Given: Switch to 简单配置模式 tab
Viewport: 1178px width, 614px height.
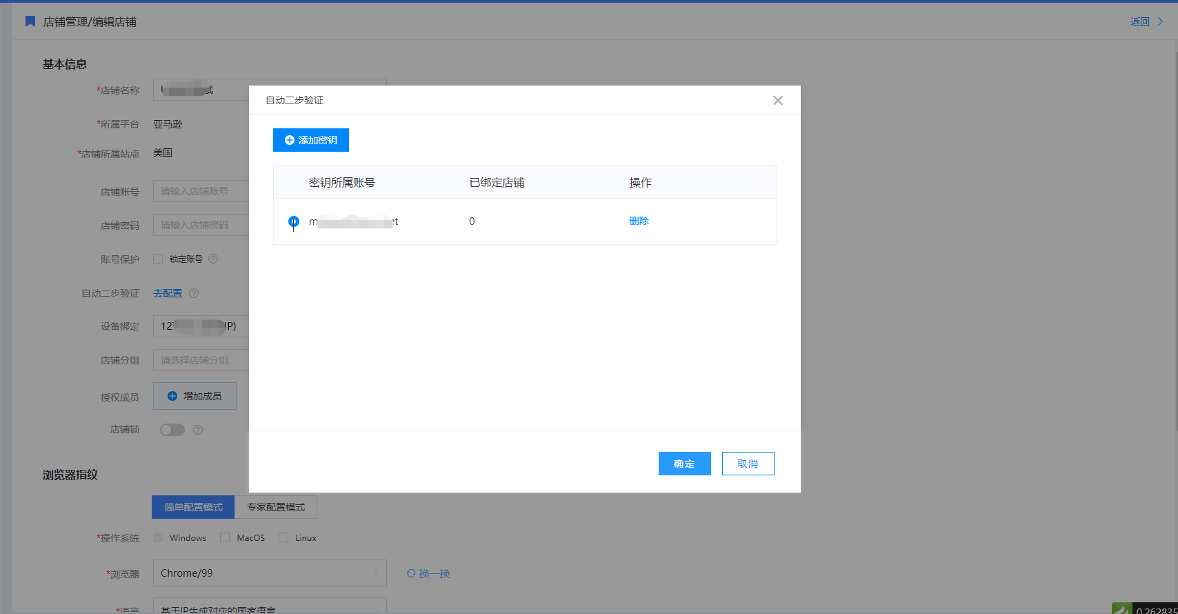Looking at the screenshot, I should point(193,507).
